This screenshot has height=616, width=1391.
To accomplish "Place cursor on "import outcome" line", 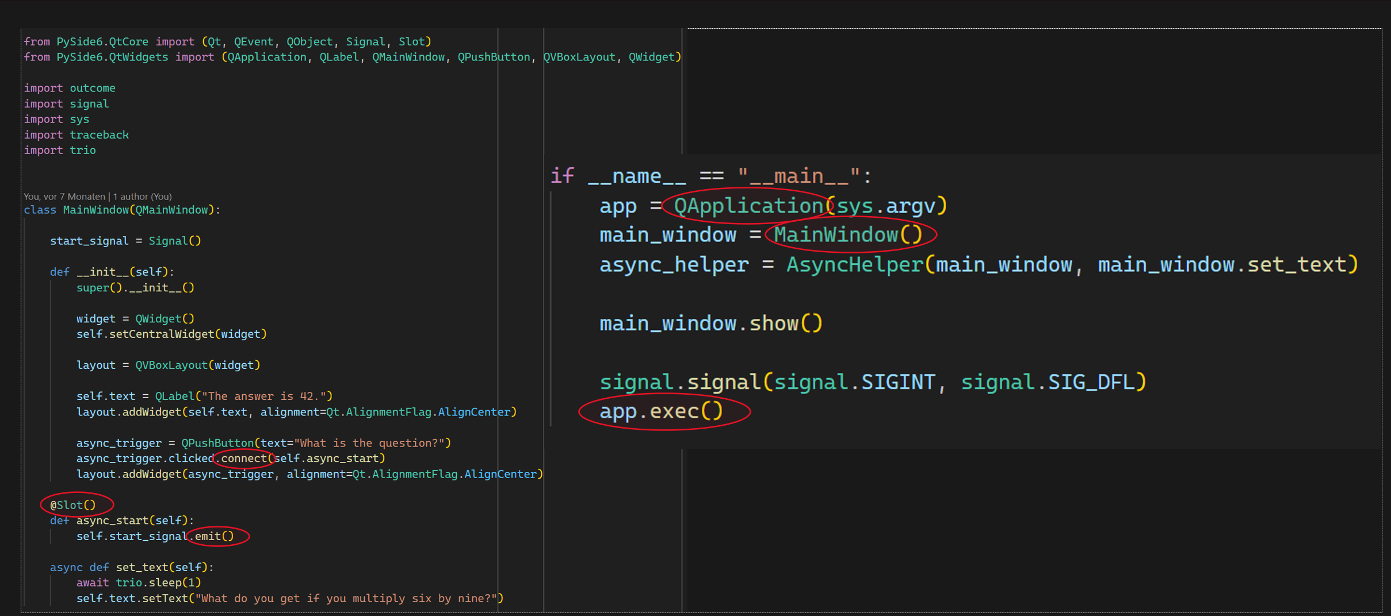I will pyautogui.click(x=70, y=88).
